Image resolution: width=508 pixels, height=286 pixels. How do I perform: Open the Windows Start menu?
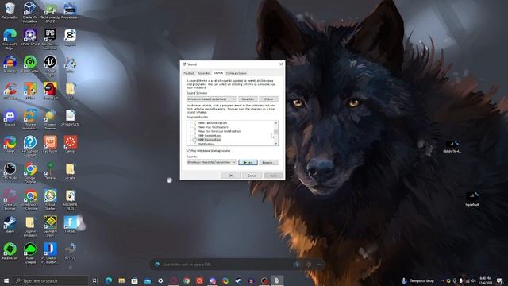click(6, 280)
